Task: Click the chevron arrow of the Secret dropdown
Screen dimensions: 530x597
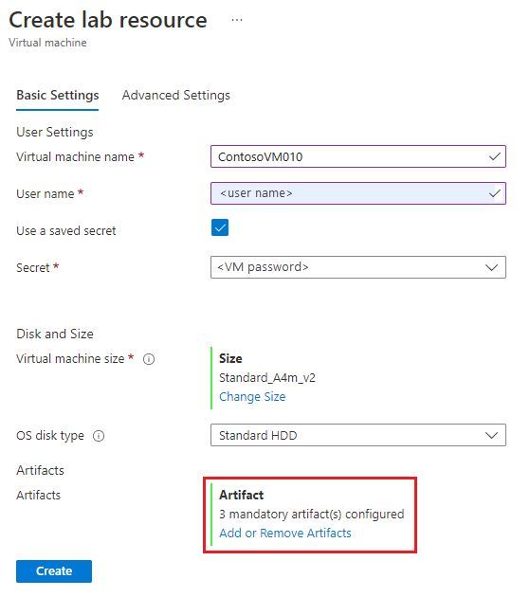Action: point(491,267)
